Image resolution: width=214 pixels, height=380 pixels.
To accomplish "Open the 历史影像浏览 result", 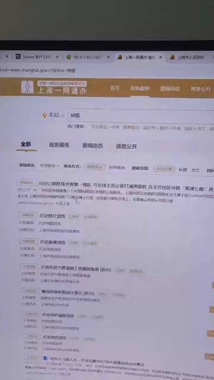I will click(x=53, y=242).
